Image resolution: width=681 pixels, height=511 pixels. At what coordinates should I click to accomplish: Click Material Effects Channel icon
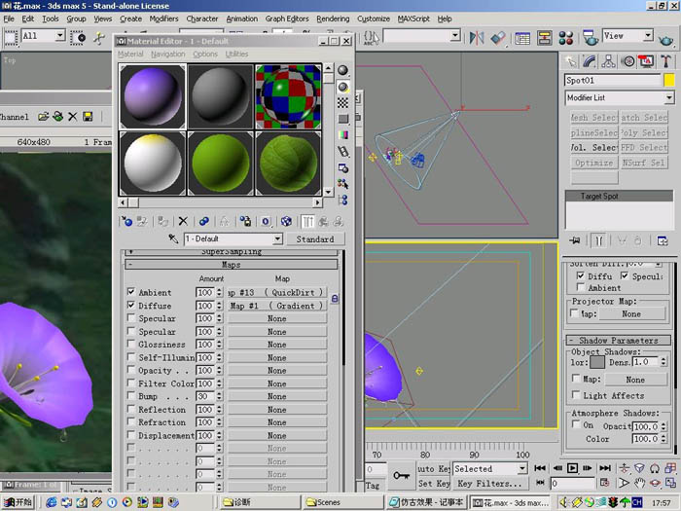point(266,222)
